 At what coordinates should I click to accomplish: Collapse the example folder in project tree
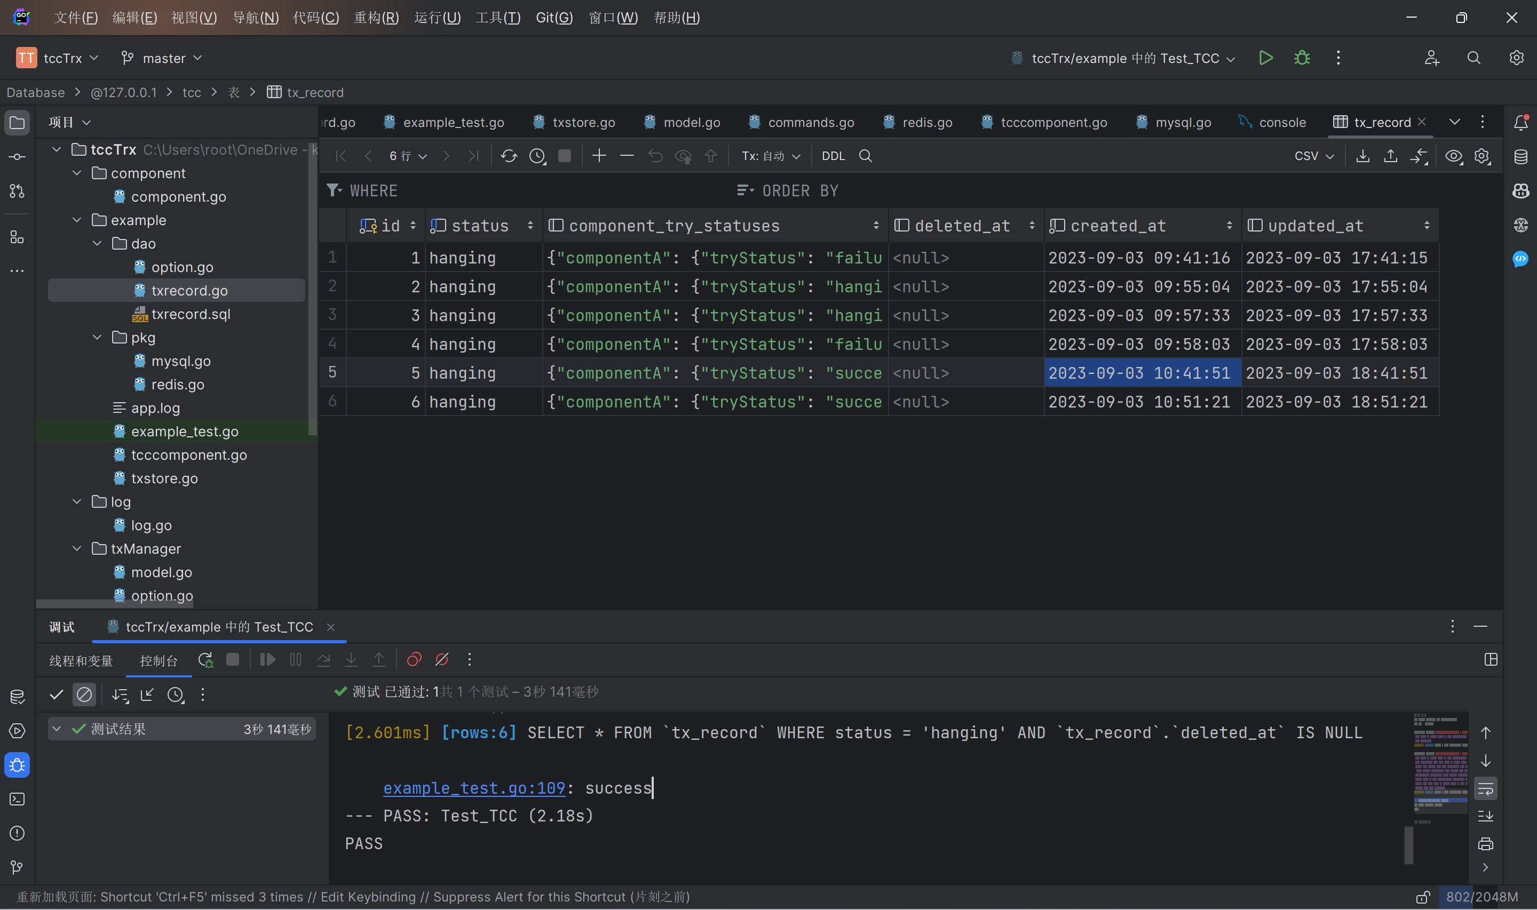tap(77, 220)
